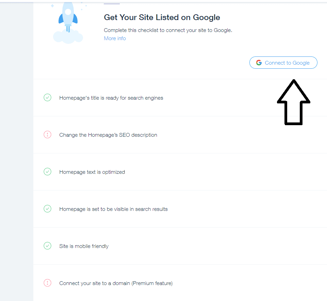
Task: Open "Connect your site to a domain" item
Action: [116, 283]
